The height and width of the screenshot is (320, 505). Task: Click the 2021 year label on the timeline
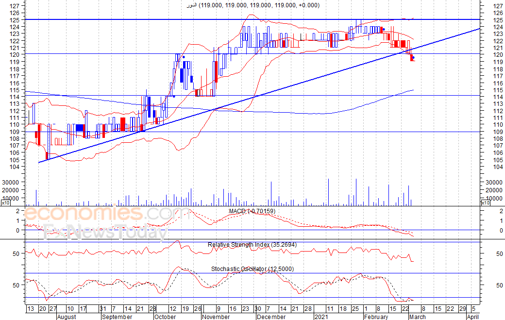click(x=321, y=317)
